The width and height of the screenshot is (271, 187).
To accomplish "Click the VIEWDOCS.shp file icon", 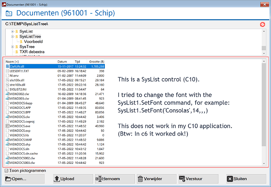I will point(7,144).
